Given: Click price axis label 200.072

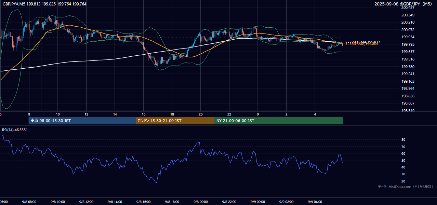Looking at the screenshot, I should click(x=408, y=30).
